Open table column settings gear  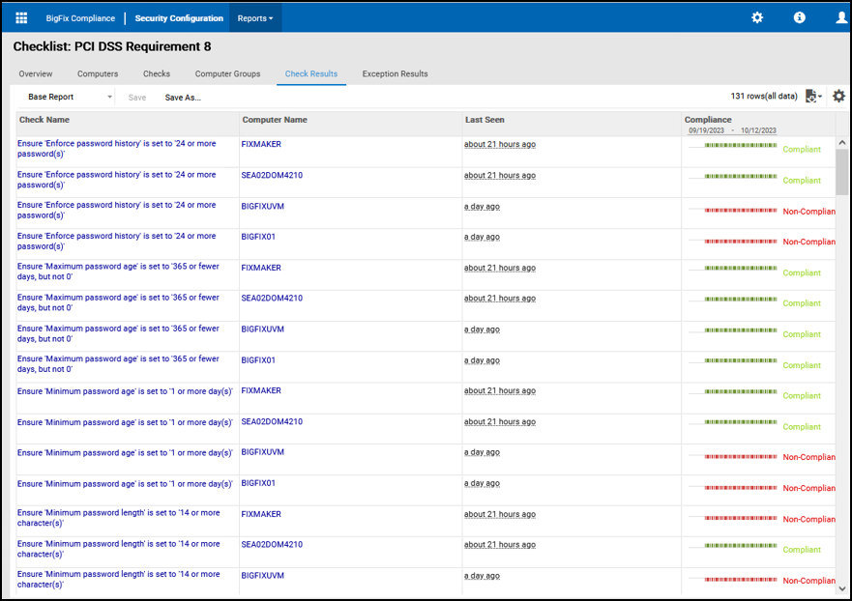[838, 97]
